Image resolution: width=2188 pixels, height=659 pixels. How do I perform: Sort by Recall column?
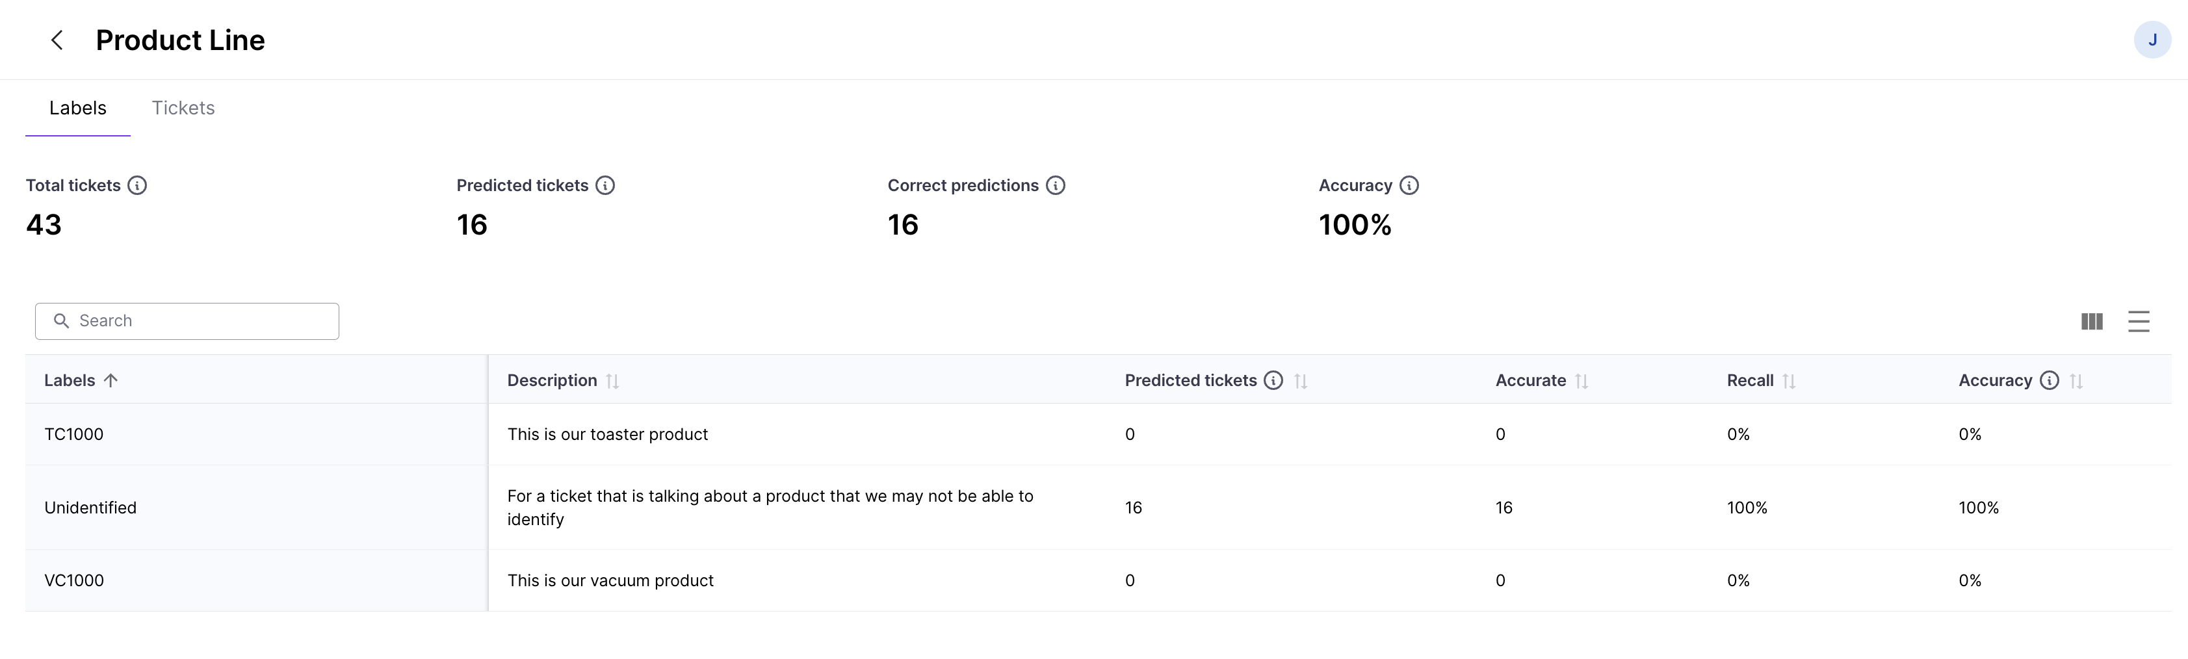click(x=1789, y=381)
